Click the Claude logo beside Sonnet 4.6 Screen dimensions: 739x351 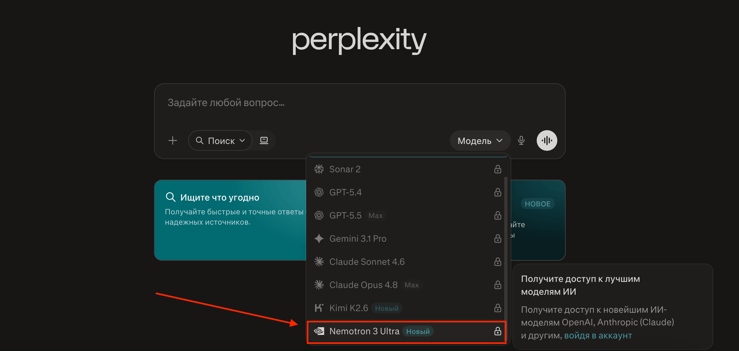[x=319, y=262]
